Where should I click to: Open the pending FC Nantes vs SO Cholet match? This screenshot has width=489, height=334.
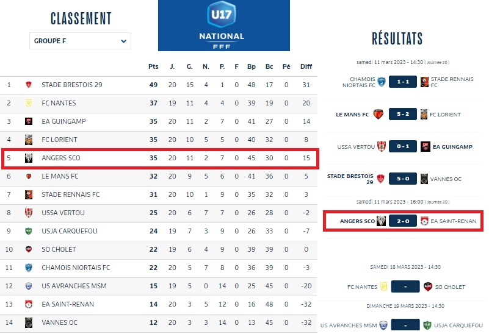(404, 287)
